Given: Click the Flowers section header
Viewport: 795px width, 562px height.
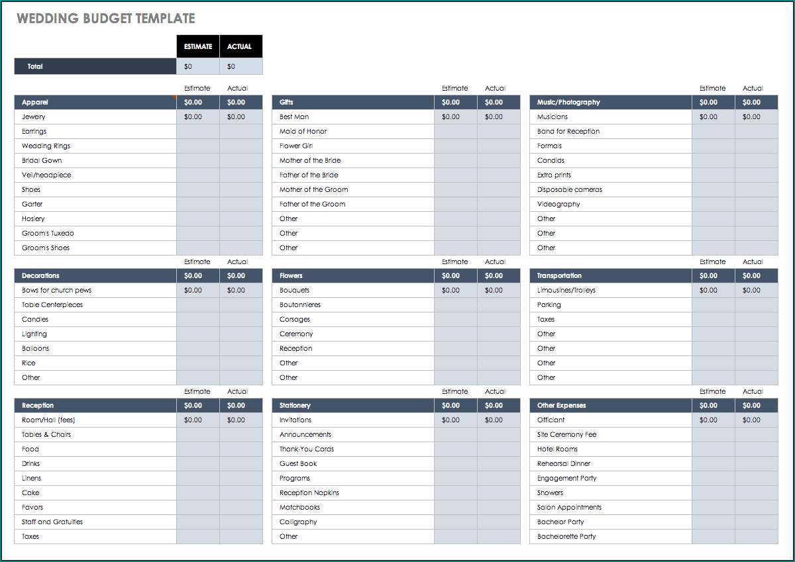Looking at the screenshot, I should point(353,276).
